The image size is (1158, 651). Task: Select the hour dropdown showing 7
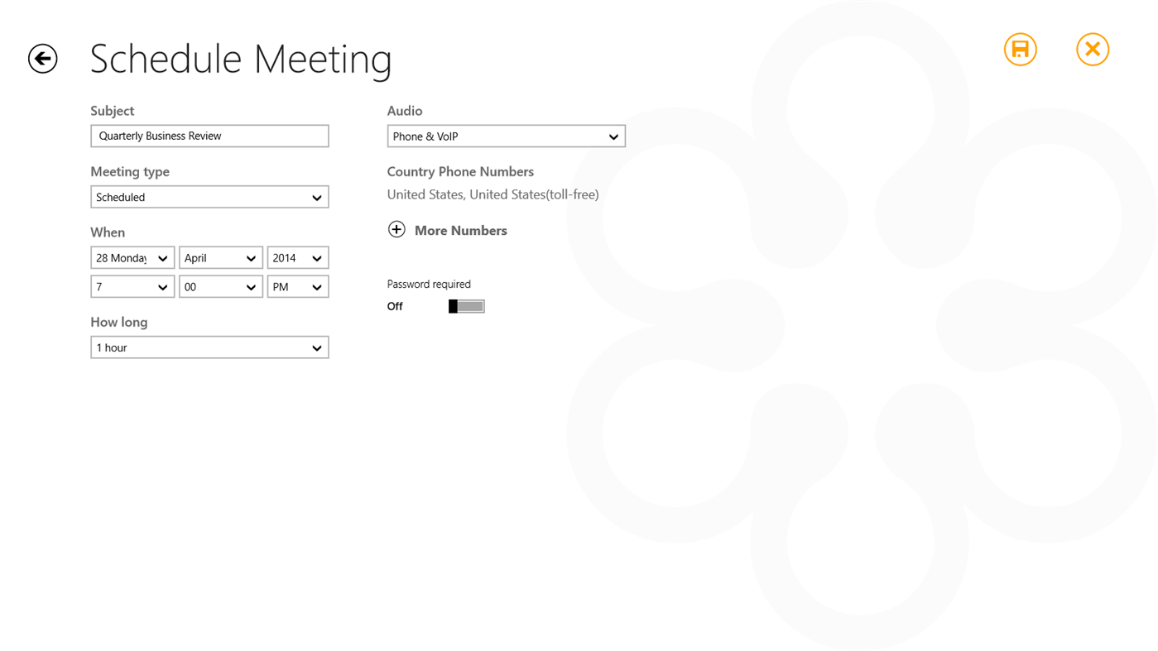coord(132,287)
